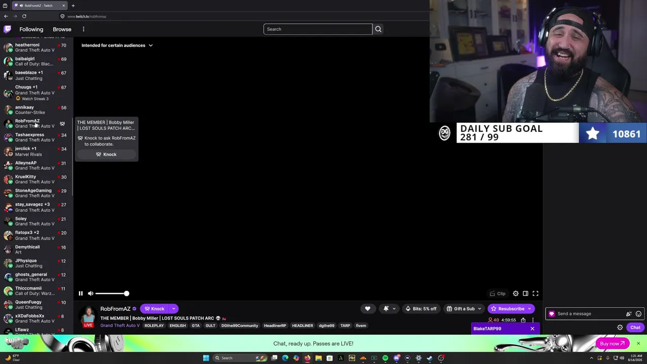Go back to the previous page

(x=6, y=16)
